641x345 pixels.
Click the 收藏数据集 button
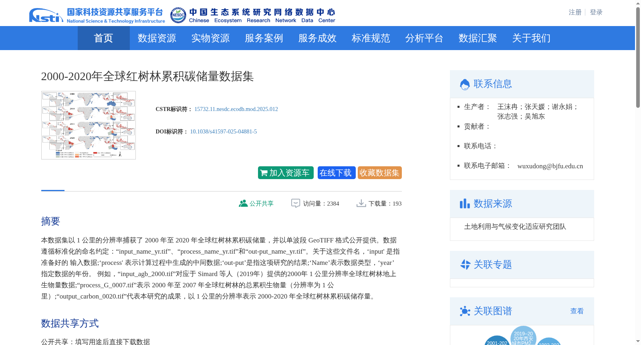379,173
